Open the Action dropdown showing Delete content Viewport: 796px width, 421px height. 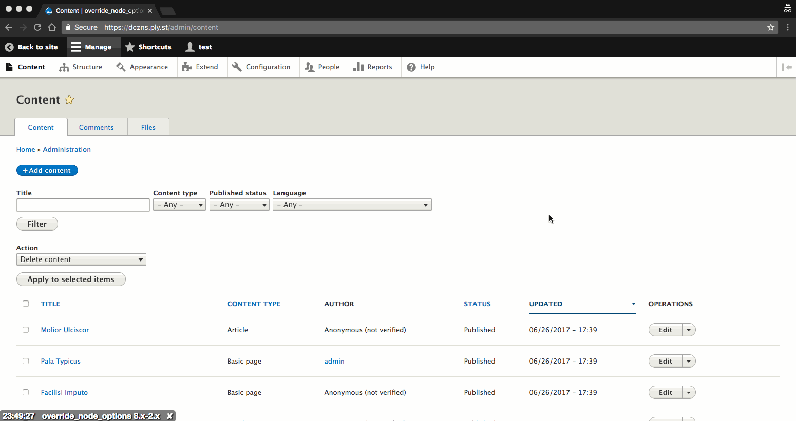point(81,259)
